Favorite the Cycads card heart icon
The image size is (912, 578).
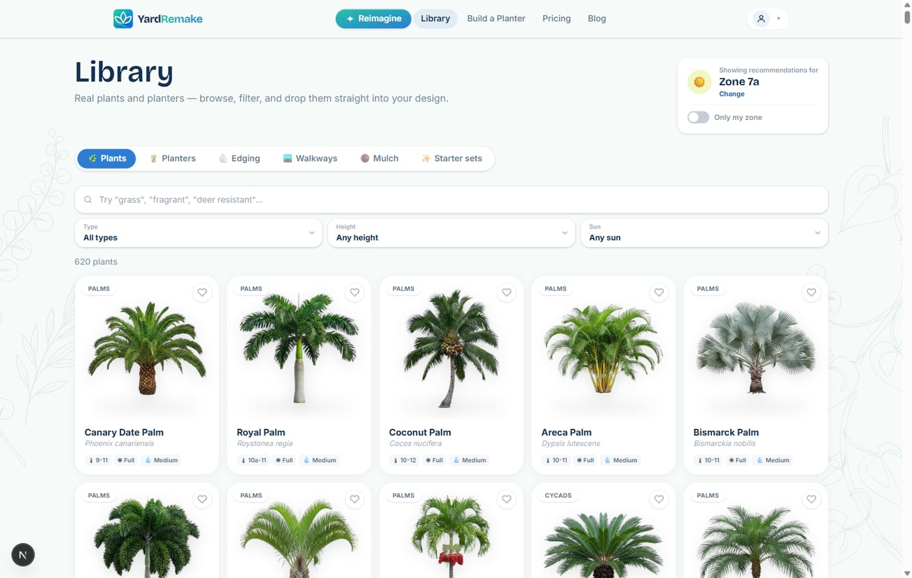659,499
